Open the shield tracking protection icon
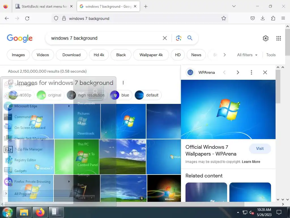Viewport: 290px width, 218px height. 56,18
